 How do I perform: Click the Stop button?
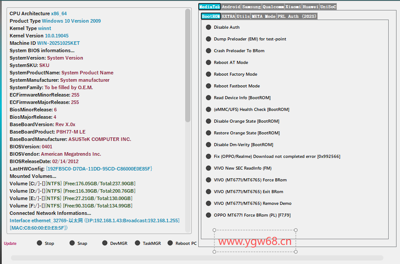(x=45, y=243)
